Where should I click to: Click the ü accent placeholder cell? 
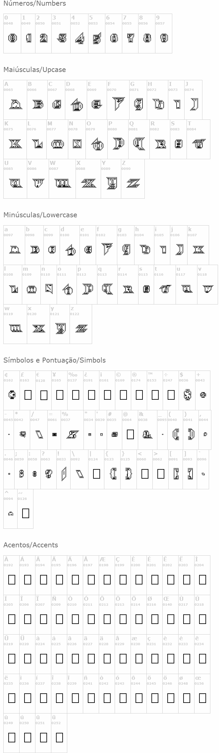pyautogui.click(x=59, y=737)
